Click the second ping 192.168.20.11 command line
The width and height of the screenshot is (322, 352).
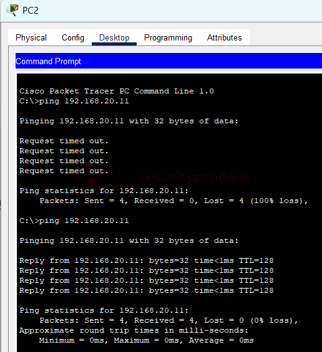point(74,221)
